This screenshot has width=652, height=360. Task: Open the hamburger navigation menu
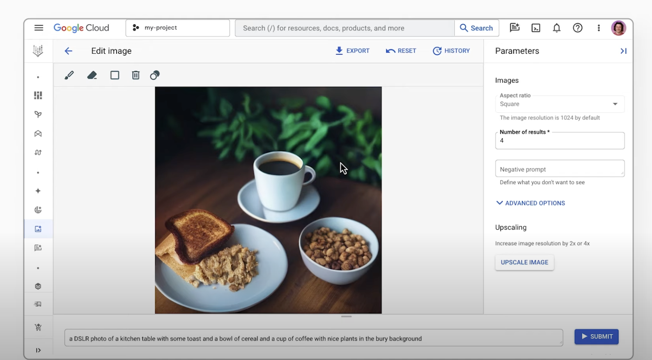(x=39, y=28)
